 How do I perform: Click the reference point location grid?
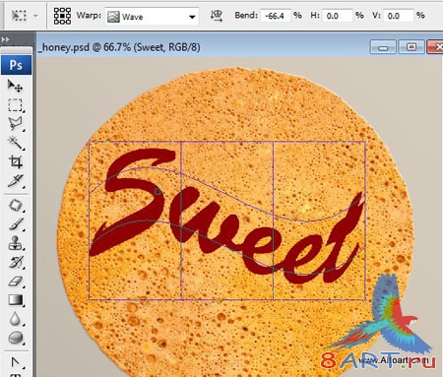(x=62, y=16)
